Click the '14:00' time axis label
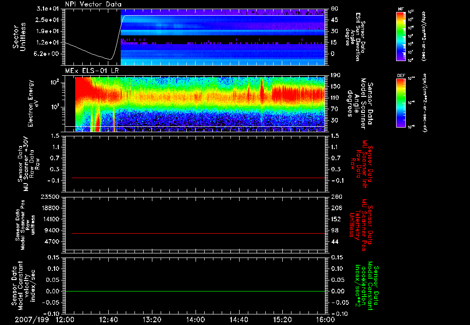This screenshot has width=470, height=325. pyautogui.click(x=196, y=319)
